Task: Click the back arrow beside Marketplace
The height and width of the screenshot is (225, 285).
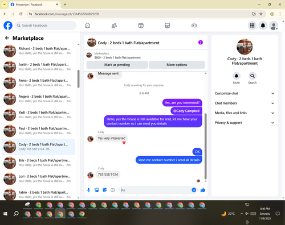Action: [7, 38]
